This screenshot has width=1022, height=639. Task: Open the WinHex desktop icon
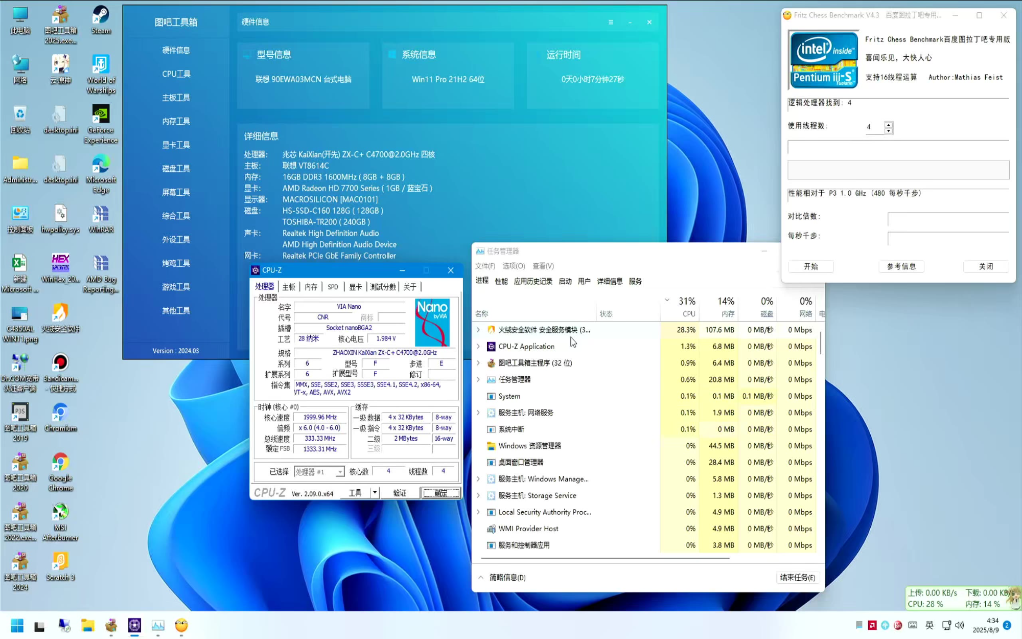click(60, 268)
